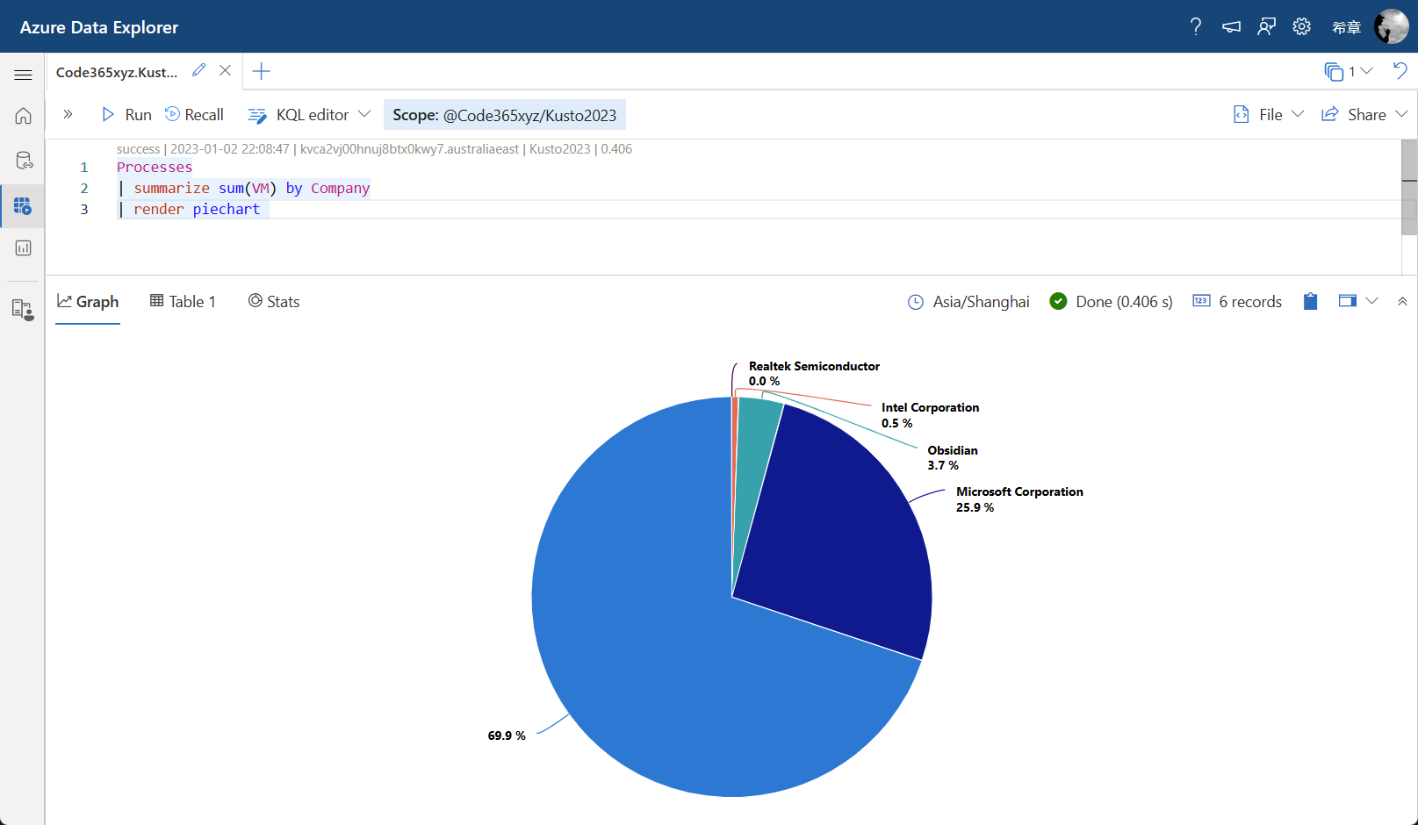
Task: Select the Query sidebar icon
Action: 23,205
